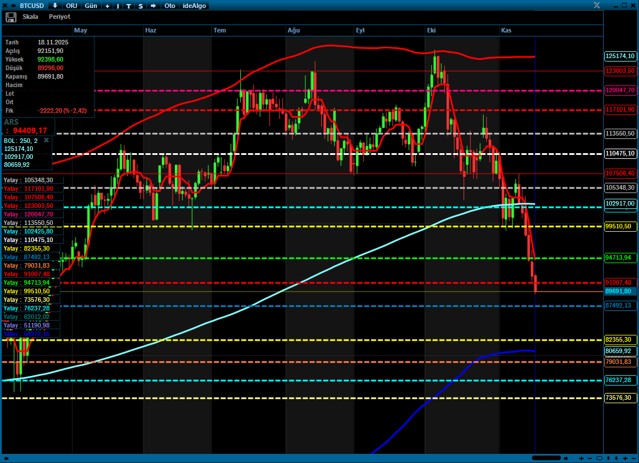Open the Gün period selector
Image resolution: width=639 pixels, height=463 pixels.
pos(91,6)
